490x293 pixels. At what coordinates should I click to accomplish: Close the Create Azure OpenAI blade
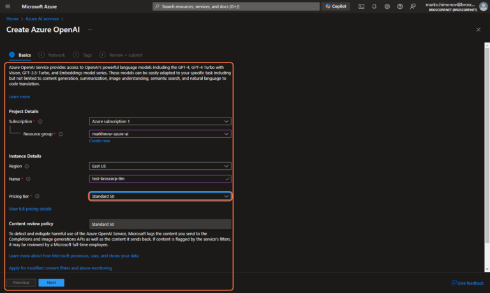[x=478, y=30]
